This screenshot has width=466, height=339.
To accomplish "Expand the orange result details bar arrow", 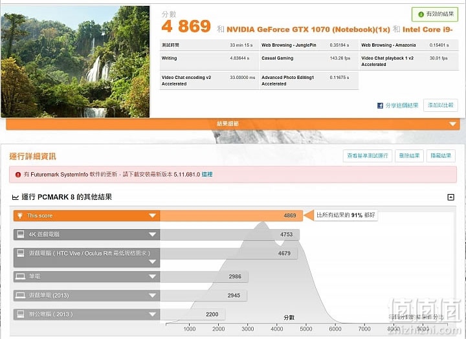I will [x=452, y=124].
